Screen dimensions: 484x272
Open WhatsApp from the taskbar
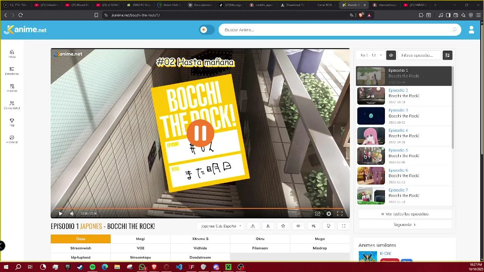tap(142, 267)
